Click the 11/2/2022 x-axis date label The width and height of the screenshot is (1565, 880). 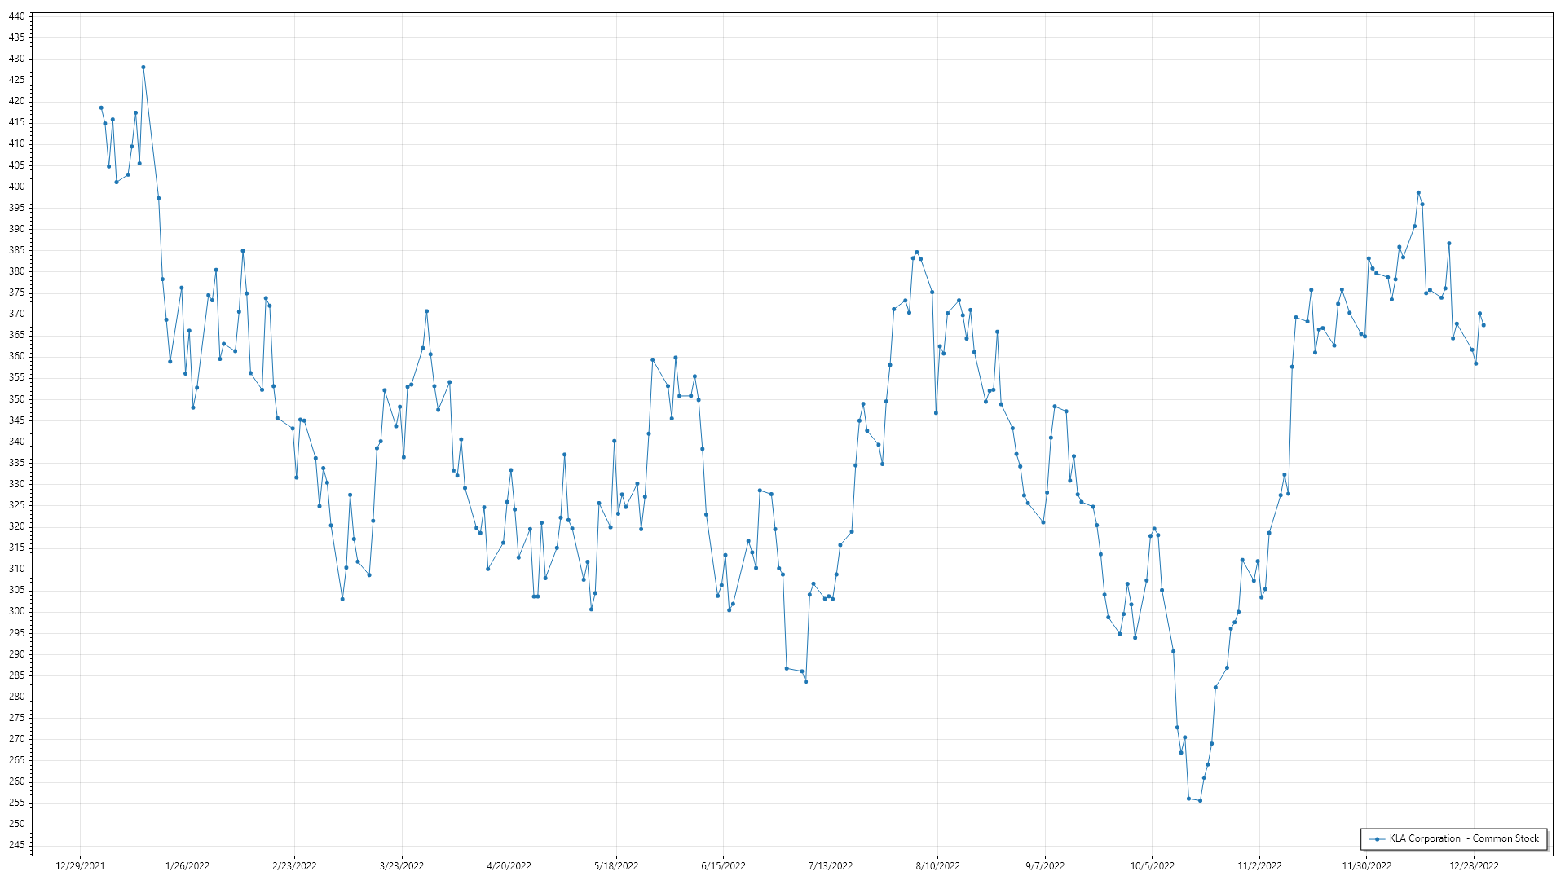pyautogui.click(x=1259, y=865)
